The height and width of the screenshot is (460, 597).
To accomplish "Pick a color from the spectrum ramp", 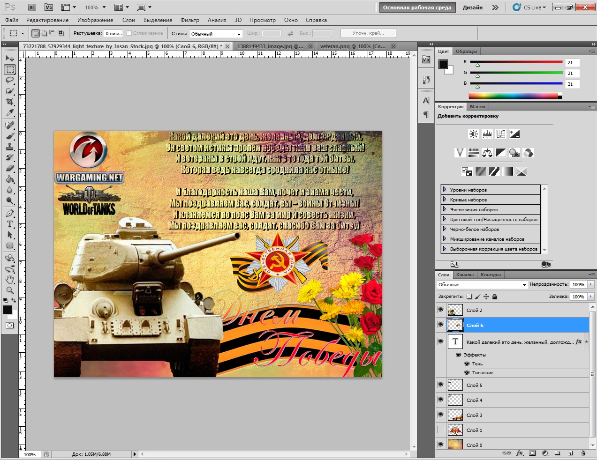I will tap(515, 96).
